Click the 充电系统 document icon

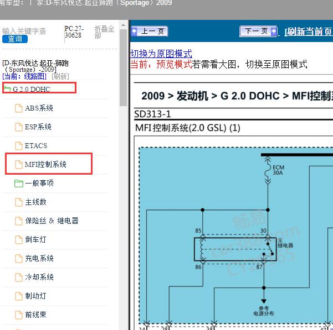tap(19, 258)
